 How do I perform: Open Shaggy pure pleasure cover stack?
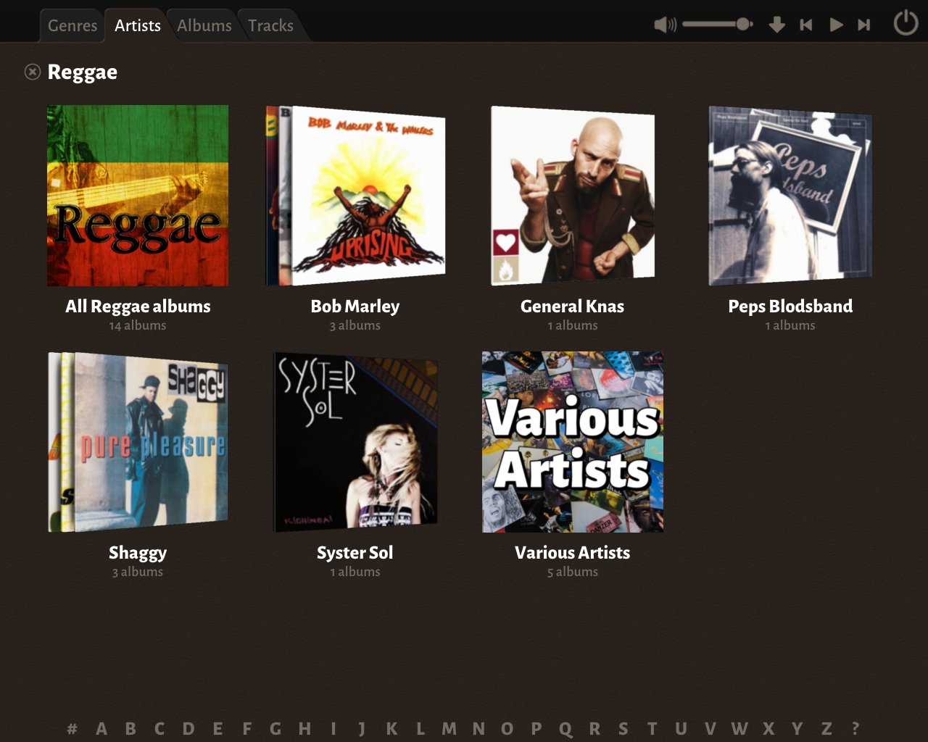click(138, 442)
